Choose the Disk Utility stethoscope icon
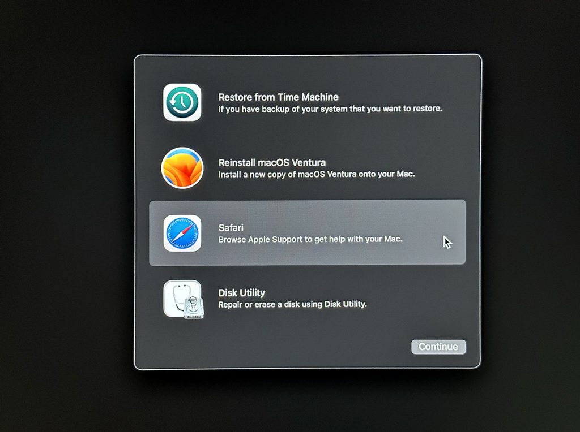Image resolution: width=580 pixels, height=432 pixels. click(182, 299)
